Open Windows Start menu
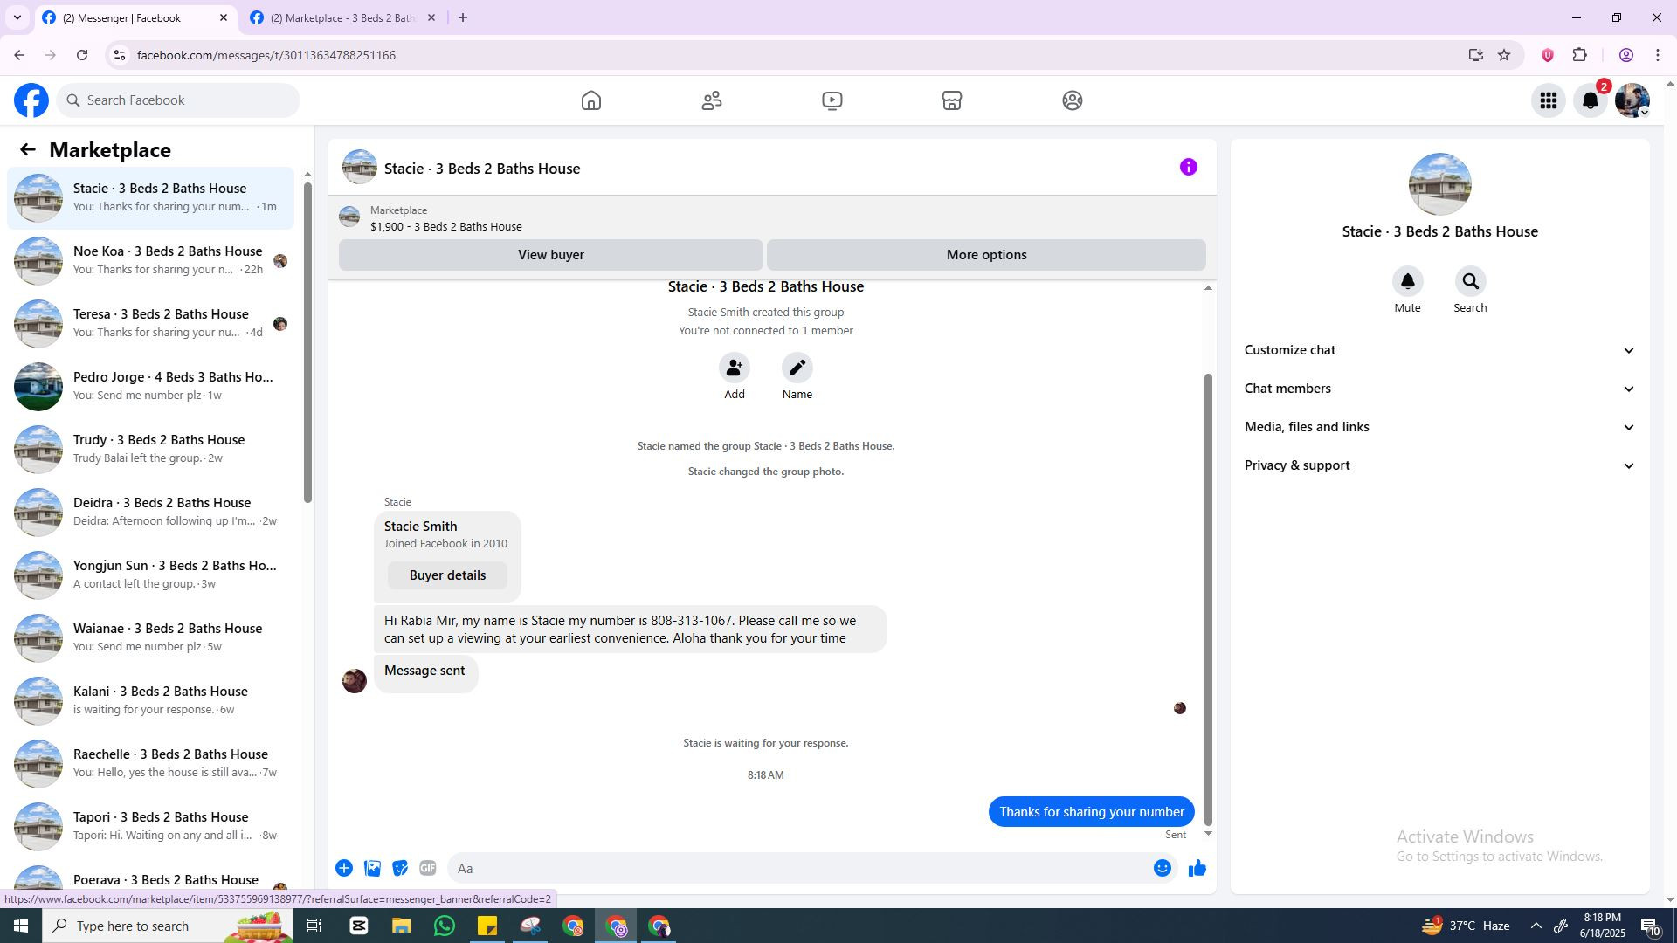The image size is (1677, 943). point(21,926)
